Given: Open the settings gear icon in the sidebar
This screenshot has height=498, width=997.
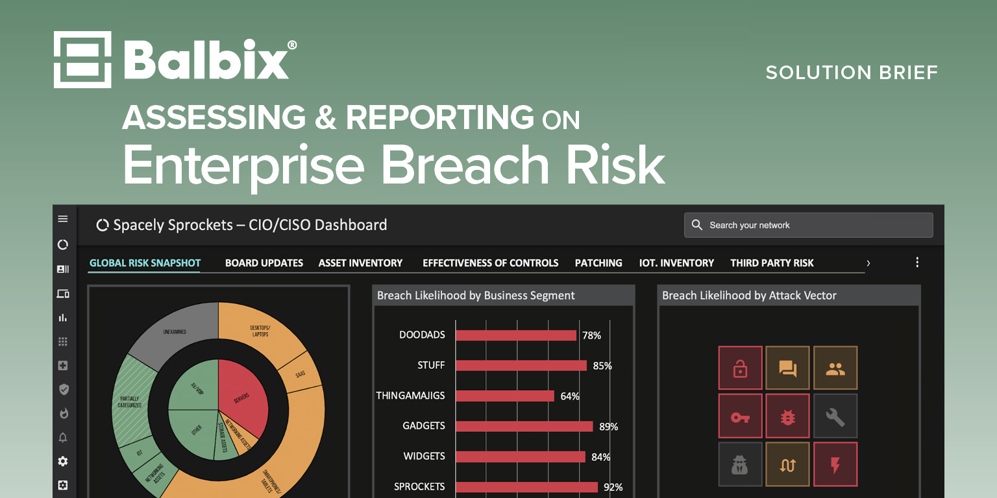Looking at the screenshot, I should (x=63, y=462).
